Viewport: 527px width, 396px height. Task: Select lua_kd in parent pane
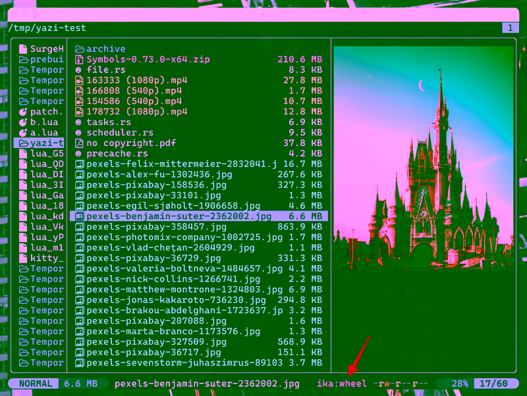click(x=39, y=216)
